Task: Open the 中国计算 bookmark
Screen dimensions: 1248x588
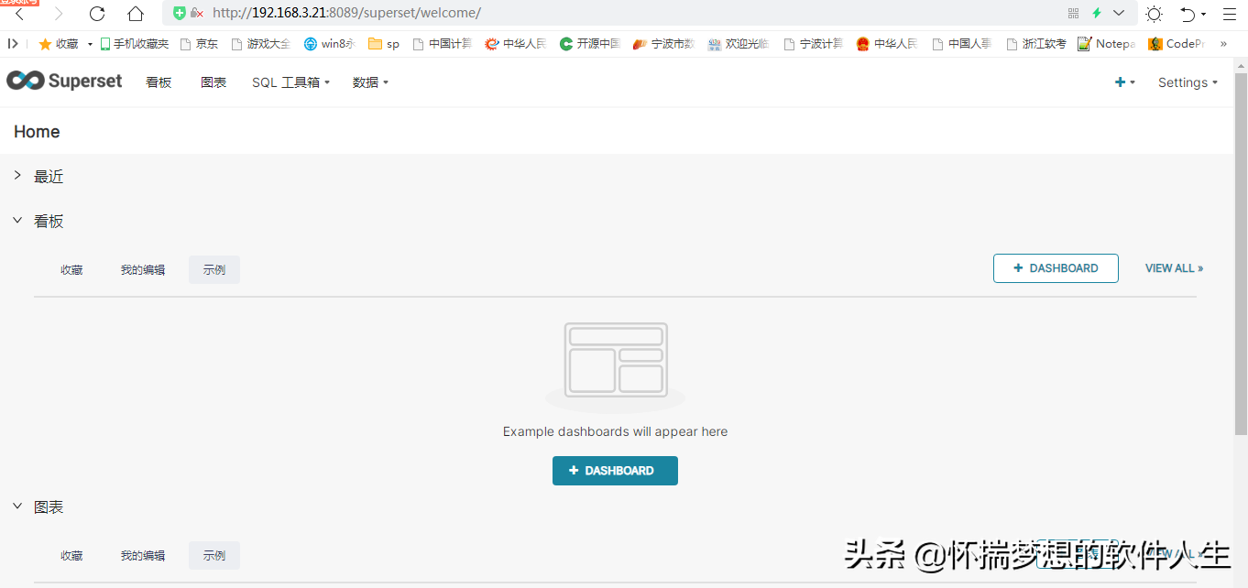Action: tap(442, 43)
